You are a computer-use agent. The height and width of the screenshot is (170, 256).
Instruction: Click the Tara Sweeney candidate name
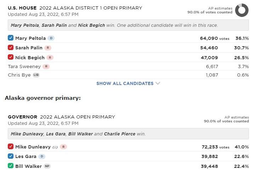[24, 66]
